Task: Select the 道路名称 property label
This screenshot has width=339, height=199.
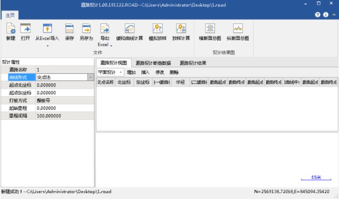Action: [18, 70]
